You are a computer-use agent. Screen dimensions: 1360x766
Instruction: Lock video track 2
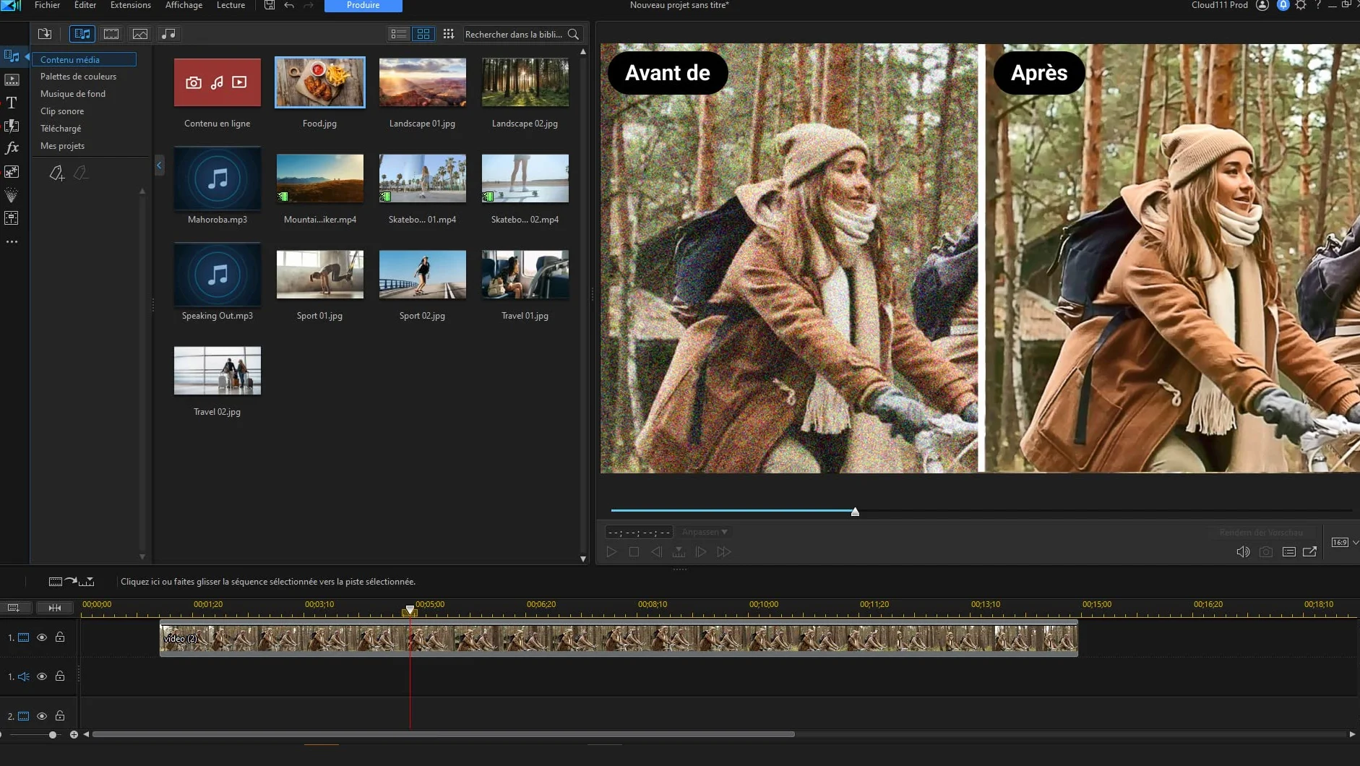tap(60, 716)
